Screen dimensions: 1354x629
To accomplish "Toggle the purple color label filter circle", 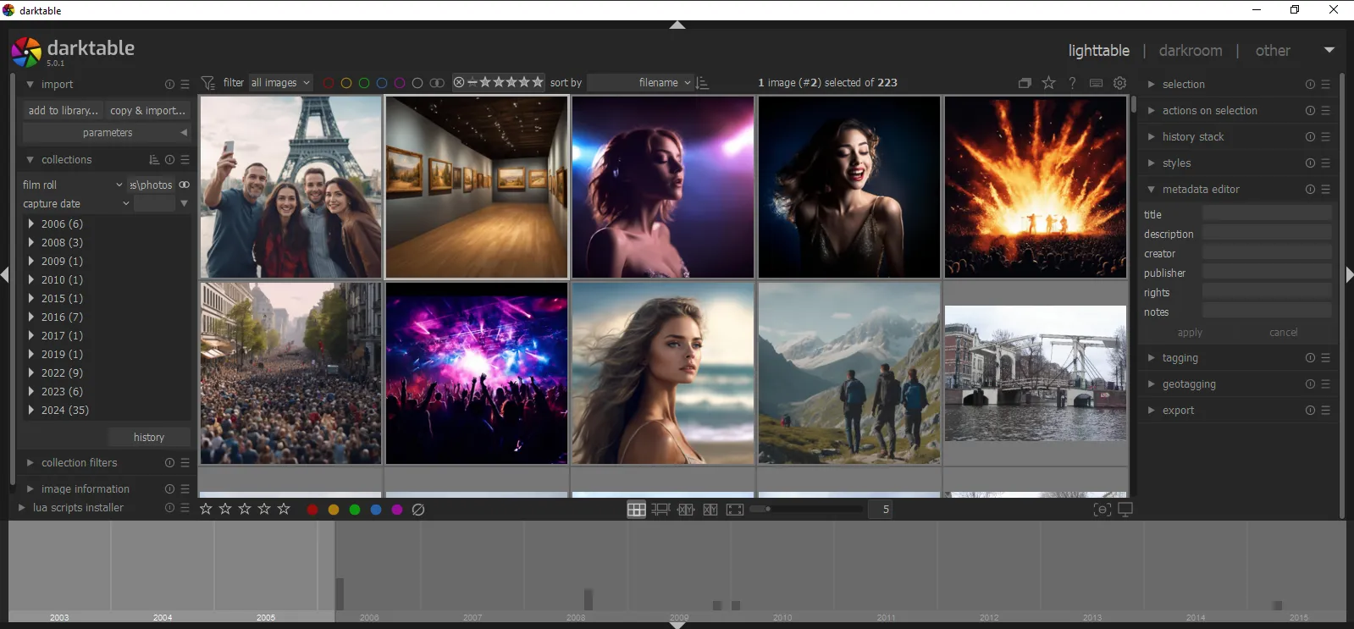I will 400,83.
